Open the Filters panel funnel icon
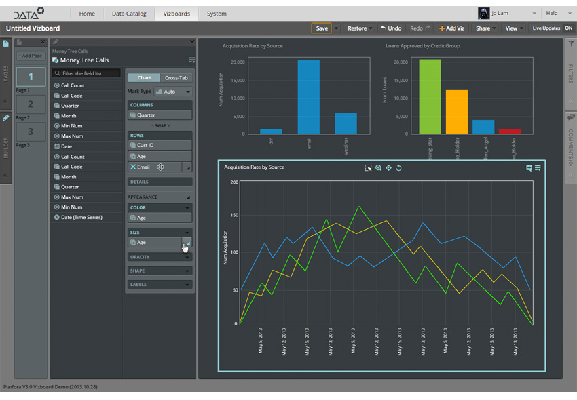577x400 pixels. [x=571, y=44]
